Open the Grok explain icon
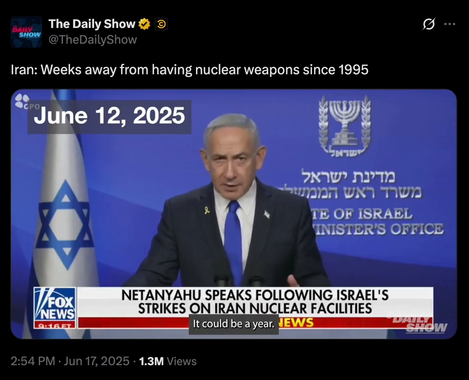469x380 pixels. point(429,24)
